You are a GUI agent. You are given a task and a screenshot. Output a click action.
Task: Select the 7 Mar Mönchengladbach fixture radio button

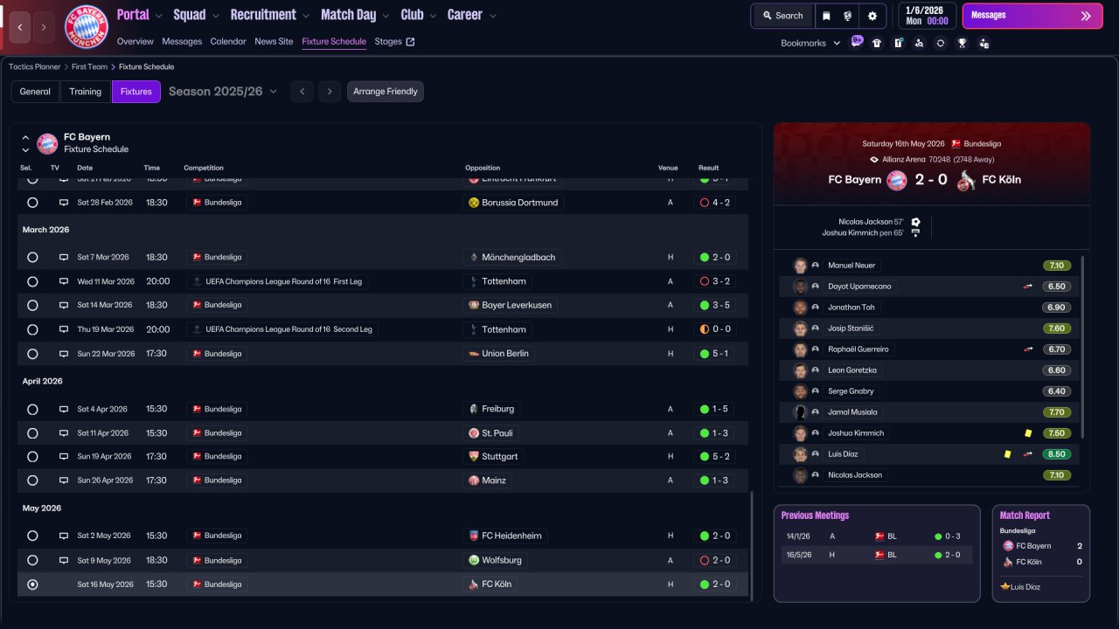[32, 258]
